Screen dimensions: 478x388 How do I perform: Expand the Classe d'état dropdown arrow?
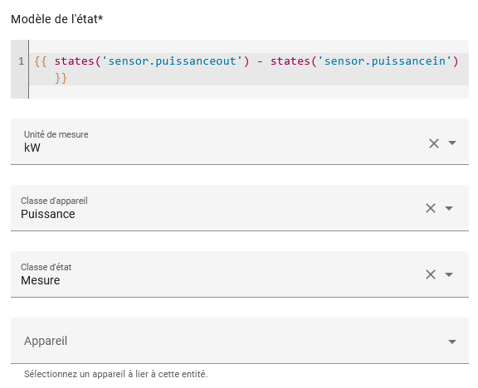tap(449, 274)
